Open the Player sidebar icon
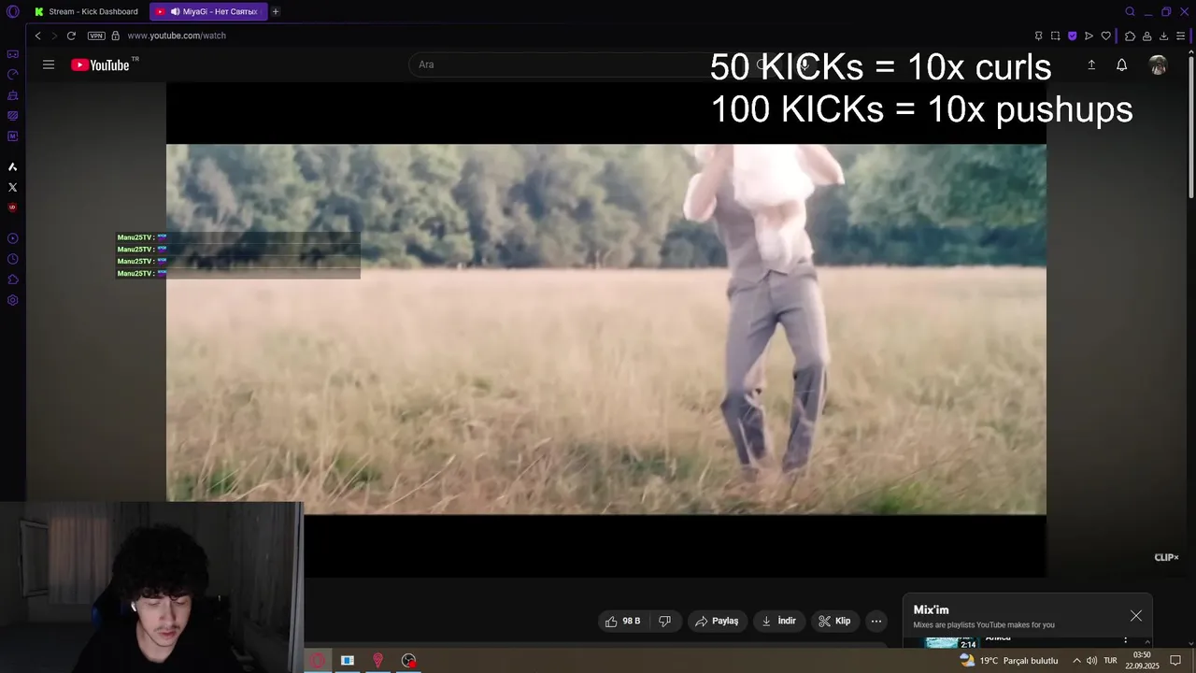The height and width of the screenshot is (673, 1196). [x=12, y=238]
